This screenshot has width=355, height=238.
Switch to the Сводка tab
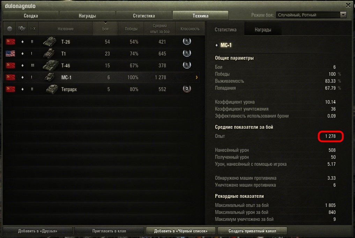pos(31,16)
